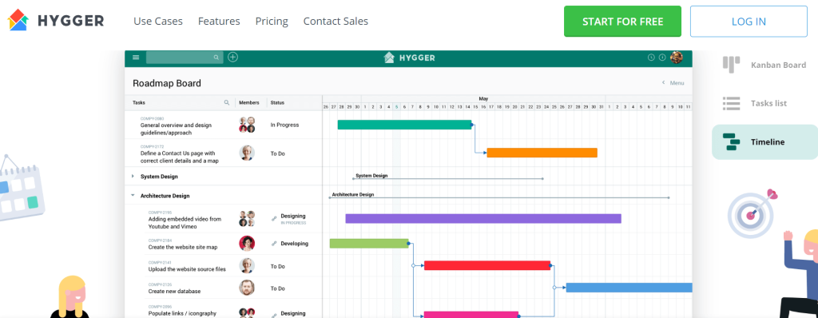
Task: Click task 'Populate links / iconography'
Action: tap(182, 313)
